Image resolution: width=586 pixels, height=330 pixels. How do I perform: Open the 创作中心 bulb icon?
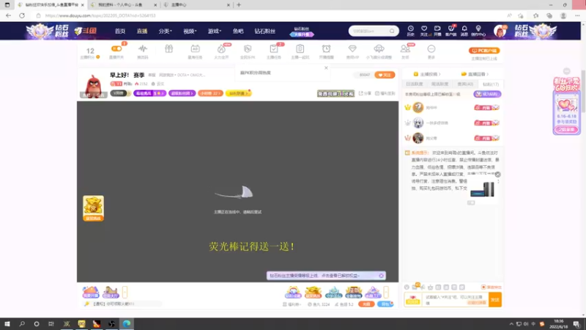click(x=478, y=31)
